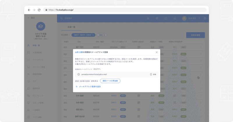This screenshot has width=233, height=122.
Task: Open the three-dot menu in 藤野 裕次郎 row
Action: pyautogui.click(x=201, y=117)
